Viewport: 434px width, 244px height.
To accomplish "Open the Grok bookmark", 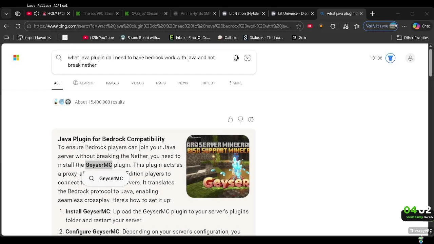I will tap(299, 38).
